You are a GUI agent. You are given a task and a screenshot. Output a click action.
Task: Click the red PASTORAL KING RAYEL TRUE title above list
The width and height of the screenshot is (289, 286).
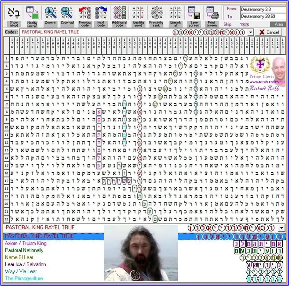tap(40, 227)
